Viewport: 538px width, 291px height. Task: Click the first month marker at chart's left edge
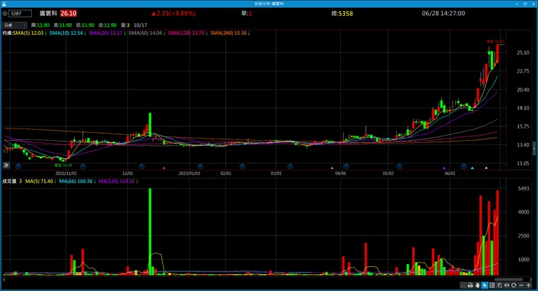18,166
